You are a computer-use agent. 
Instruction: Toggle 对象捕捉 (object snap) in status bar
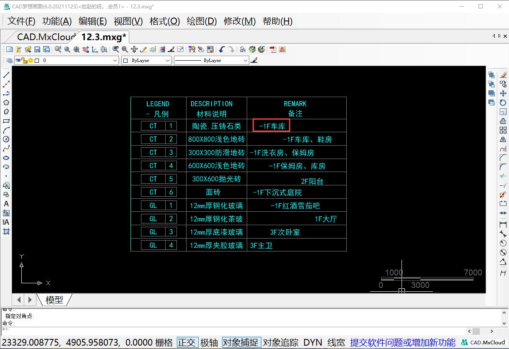point(241,342)
